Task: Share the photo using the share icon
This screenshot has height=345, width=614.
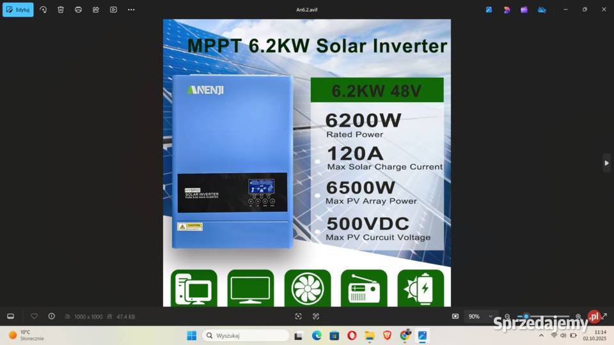Action: (x=96, y=10)
